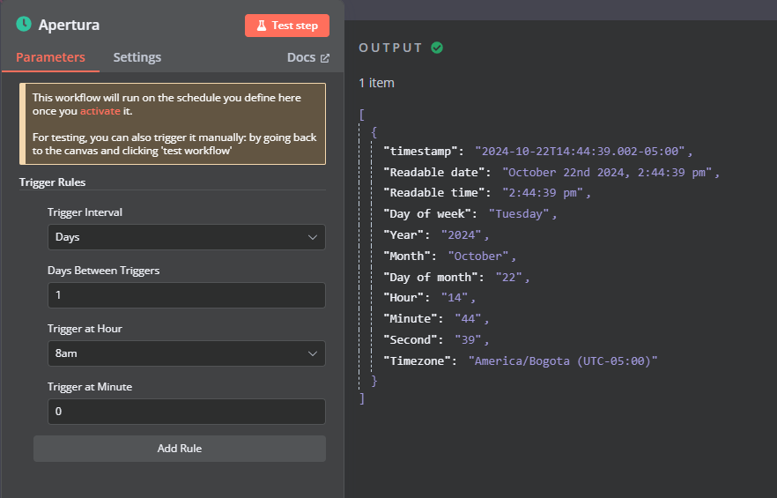Image resolution: width=777 pixels, height=498 pixels.
Task: Click the green checkmark next to OUTPUT
Action: tap(437, 48)
